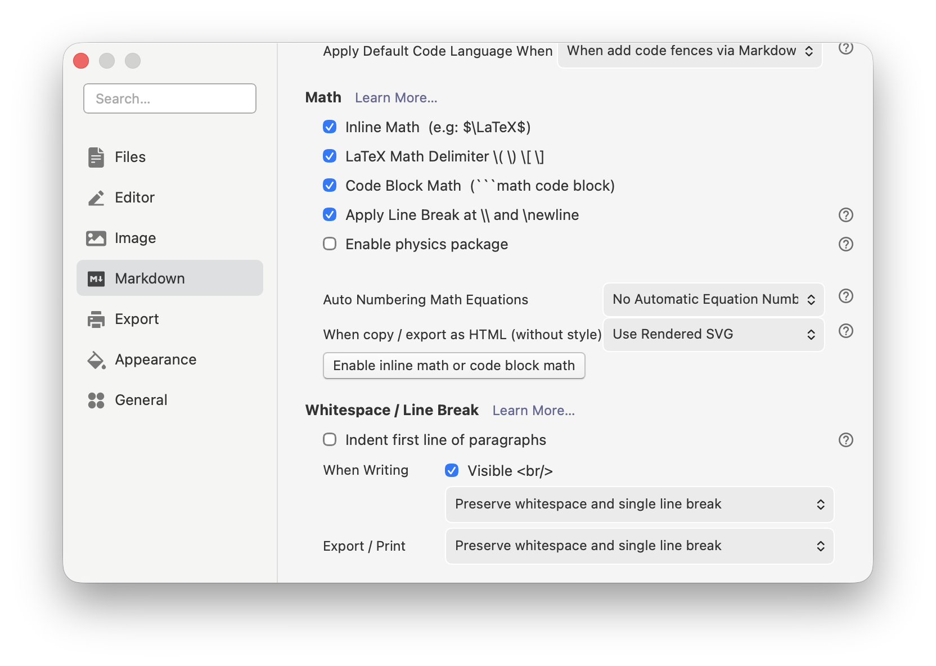Enable the physics package checkbox
This screenshot has height=666, width=936.
tap(330, 244)
